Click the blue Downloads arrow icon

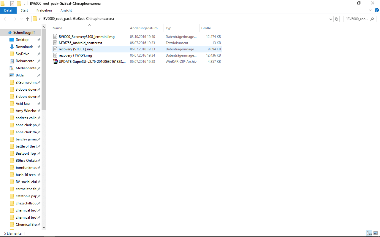coord(12,47)
